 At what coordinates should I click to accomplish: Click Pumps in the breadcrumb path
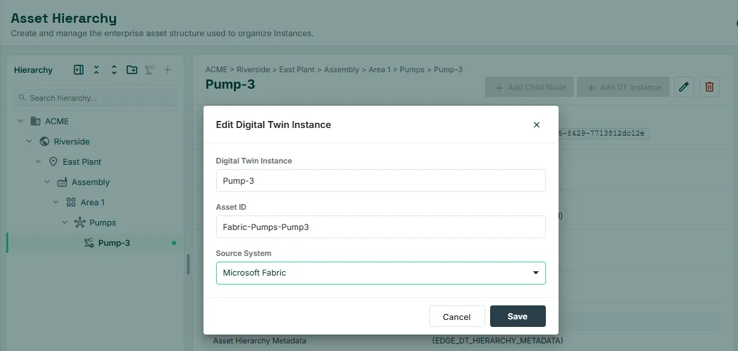pos(412,70)
